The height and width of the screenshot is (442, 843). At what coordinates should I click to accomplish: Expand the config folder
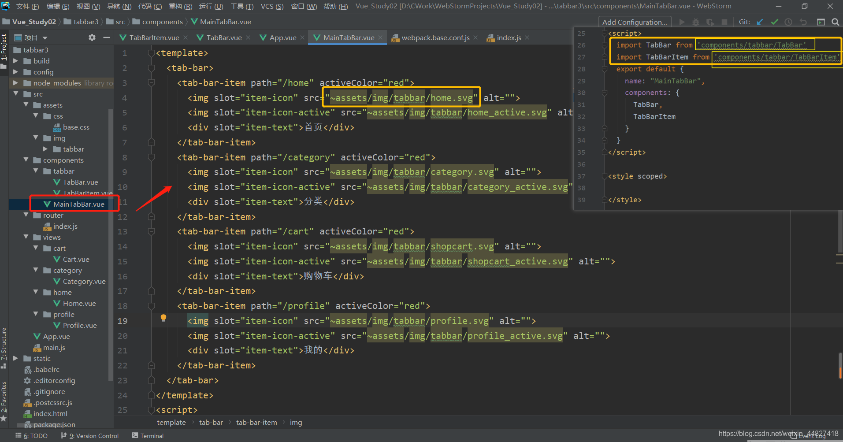pos(16,72)
